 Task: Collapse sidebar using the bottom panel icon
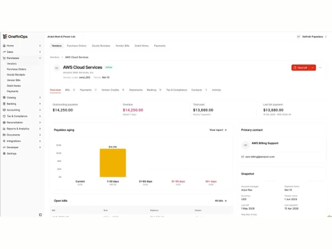41,214
